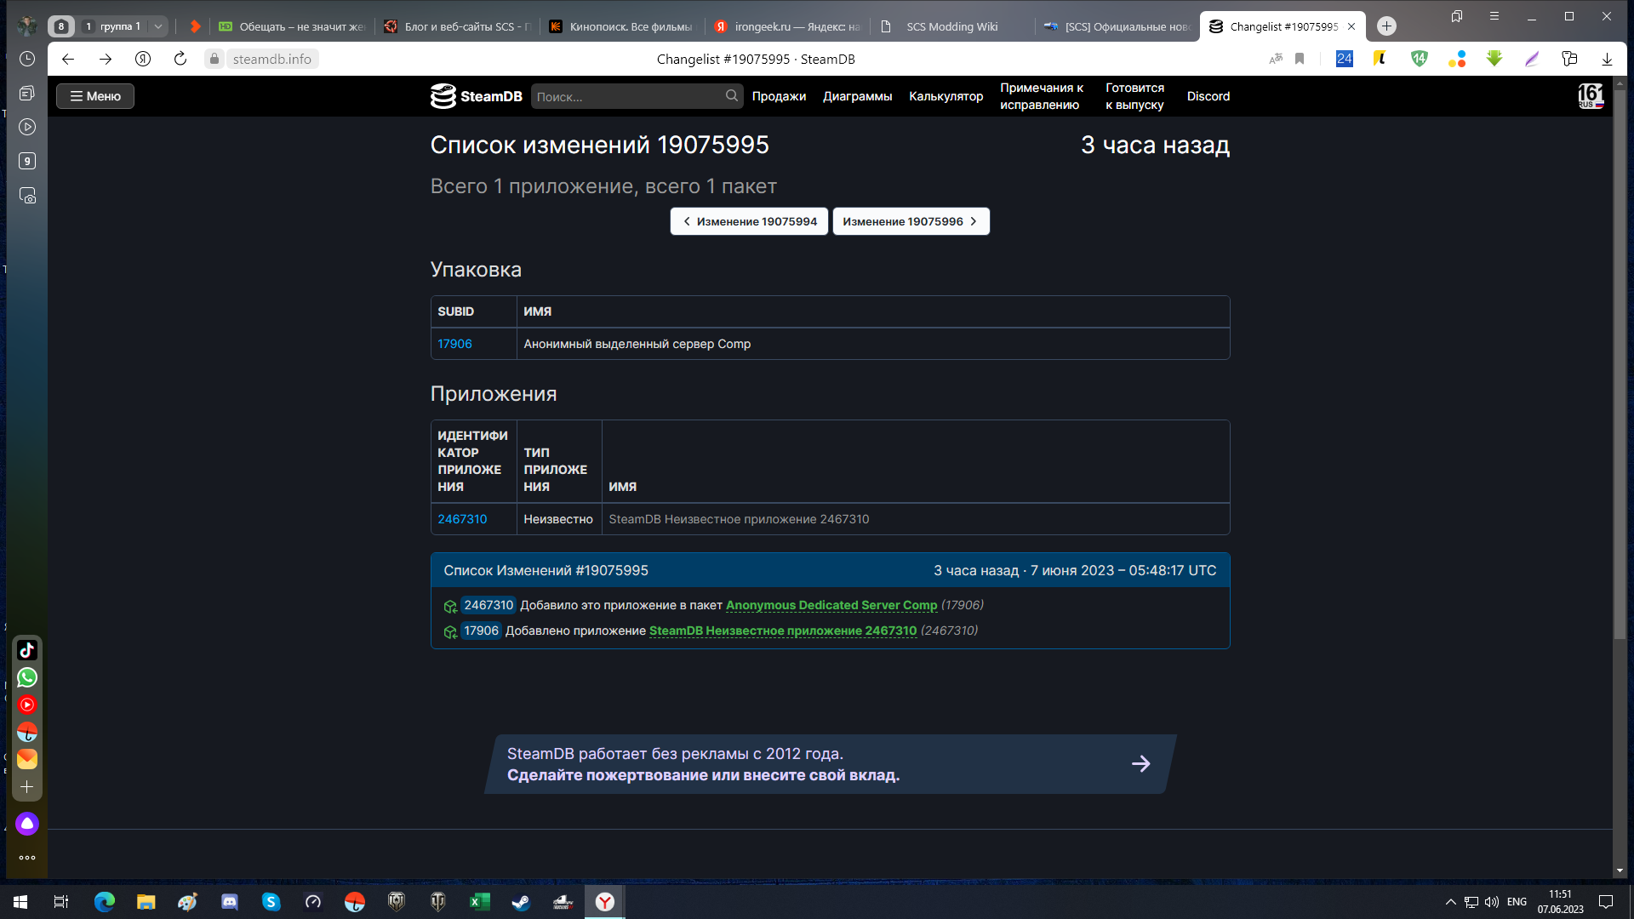Show hidden tray icons chevron
Viewport: 1634px width, 919px height.
[1451, 902]
